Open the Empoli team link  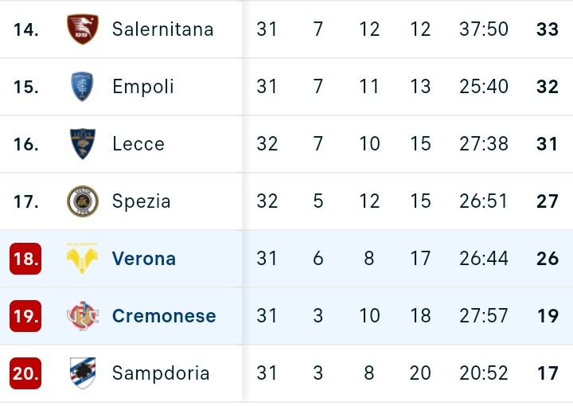(x=143, y=87)
